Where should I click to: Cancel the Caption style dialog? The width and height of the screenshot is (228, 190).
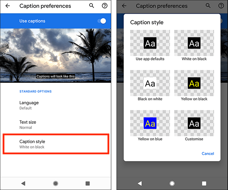coord(208,153)
